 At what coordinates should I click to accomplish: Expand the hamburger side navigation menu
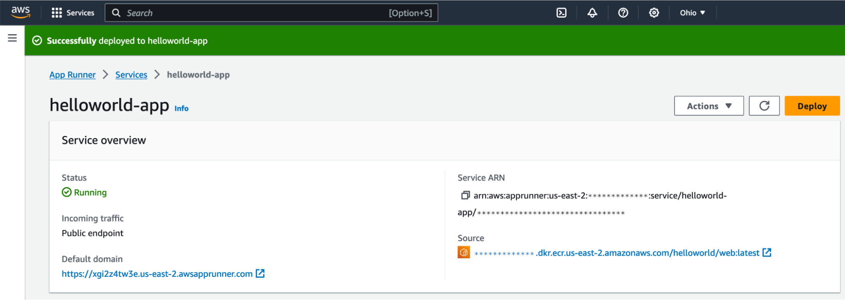click(x=12, y=38)
